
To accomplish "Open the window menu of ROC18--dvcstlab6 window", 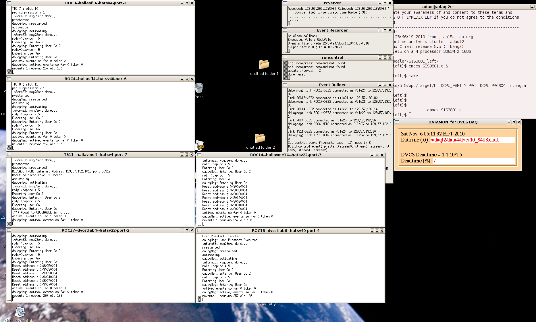I will tap(199, 230).
